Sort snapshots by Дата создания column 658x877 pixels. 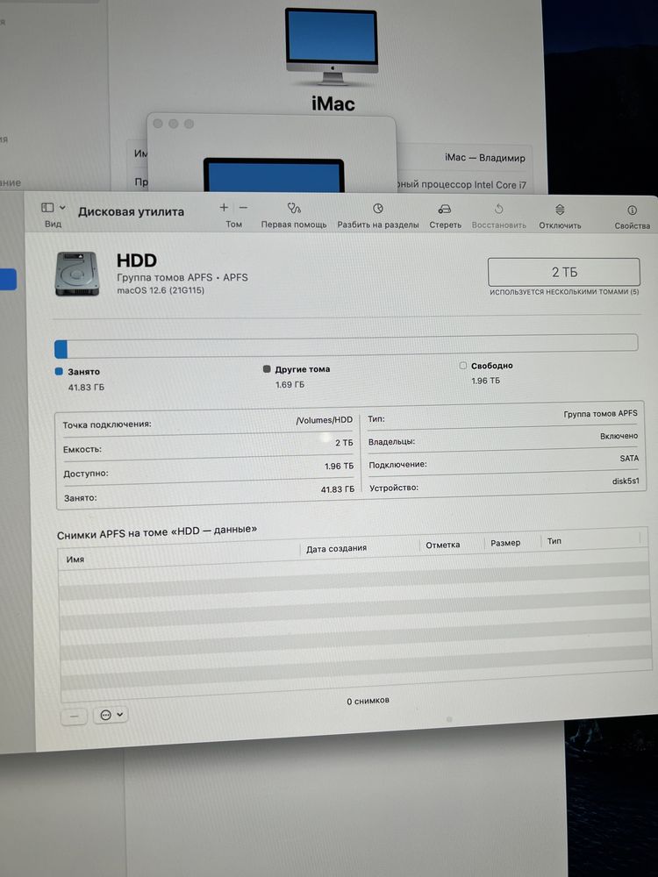[336, 549]
